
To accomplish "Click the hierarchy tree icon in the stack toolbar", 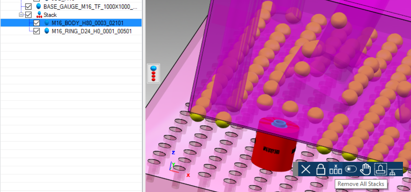I will point(392,172).
